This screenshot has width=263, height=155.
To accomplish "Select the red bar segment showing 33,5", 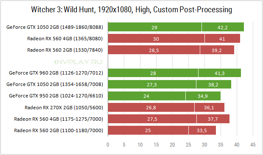I will coord(202,130).
